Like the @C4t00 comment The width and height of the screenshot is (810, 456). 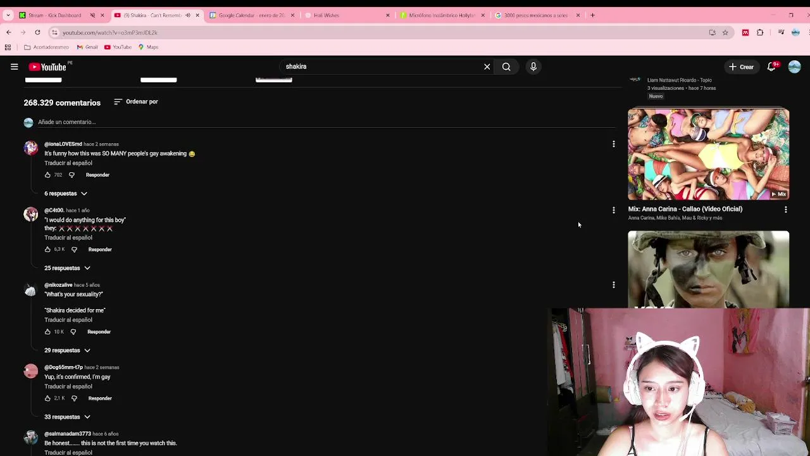point(47,250)
